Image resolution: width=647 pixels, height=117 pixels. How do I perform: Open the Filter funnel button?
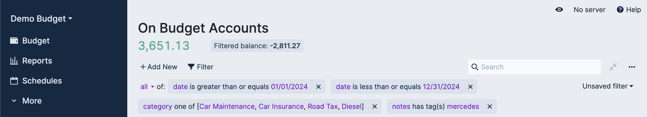(x=200, y=67)
